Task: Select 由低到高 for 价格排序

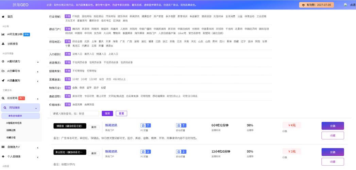Action: pos(77,105)
